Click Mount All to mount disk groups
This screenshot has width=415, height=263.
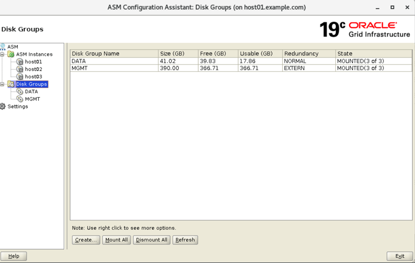[116, 240]
